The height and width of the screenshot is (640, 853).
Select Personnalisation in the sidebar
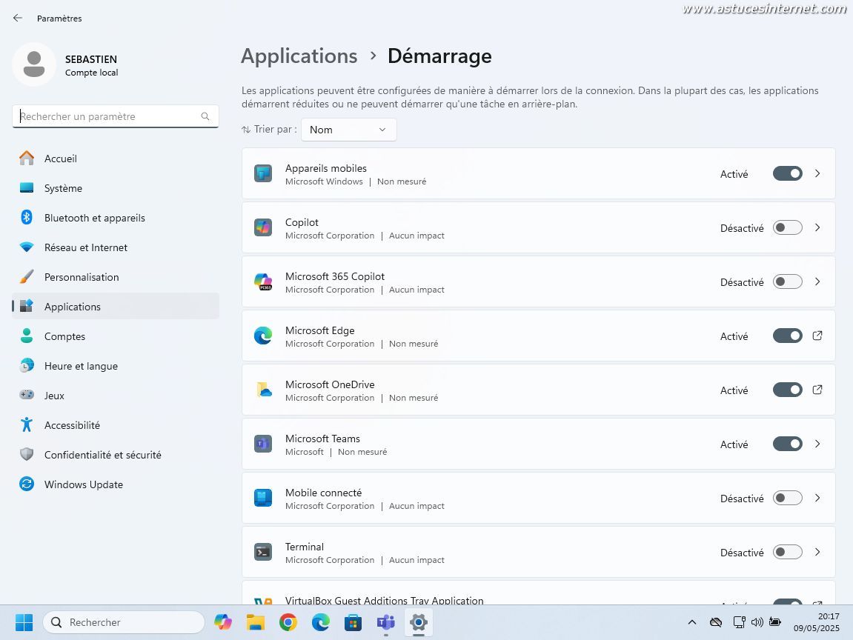pos(116,277)
